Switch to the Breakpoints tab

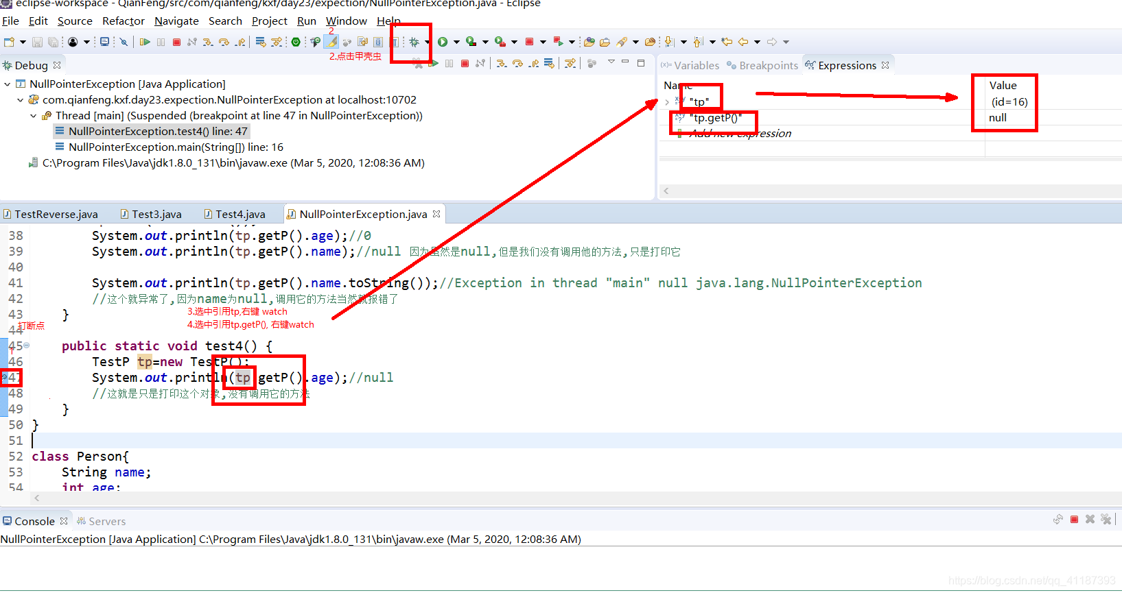point(762,65)
